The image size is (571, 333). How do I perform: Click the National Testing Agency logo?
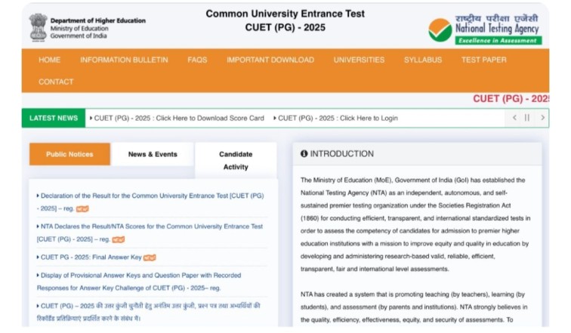tap(485, 29)
